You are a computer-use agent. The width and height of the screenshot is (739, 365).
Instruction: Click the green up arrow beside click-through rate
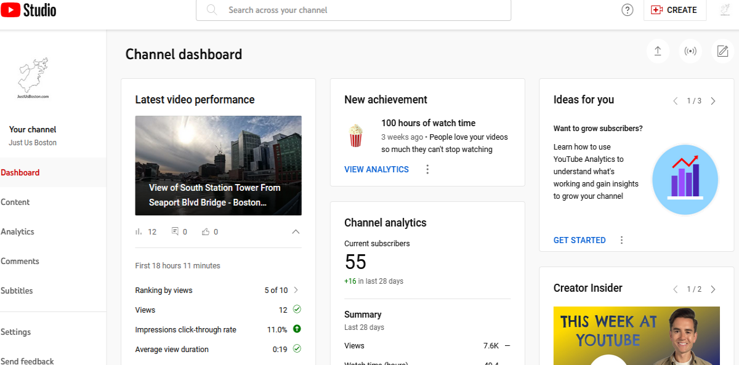pyautogui.click(x=297, y=329)
